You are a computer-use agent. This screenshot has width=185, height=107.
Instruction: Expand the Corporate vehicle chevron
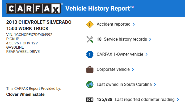click(133, 69)
